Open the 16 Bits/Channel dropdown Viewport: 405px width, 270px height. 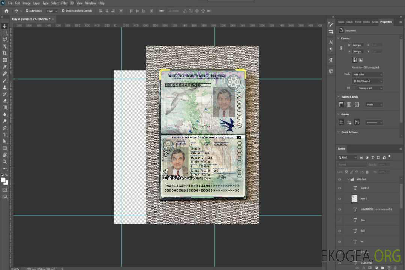pos(367,81)
